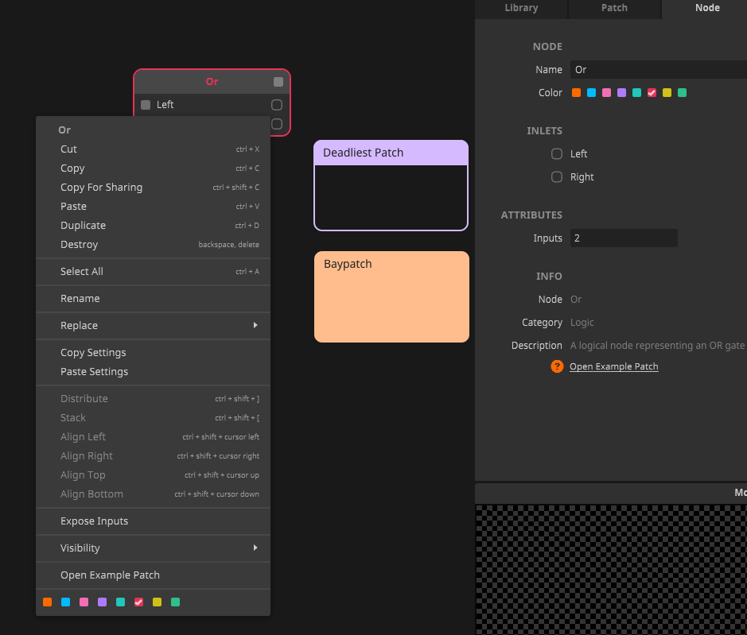Select Copy Settings menu item
This screenshot has height=635, width=747.
click(x=153, y=352)
